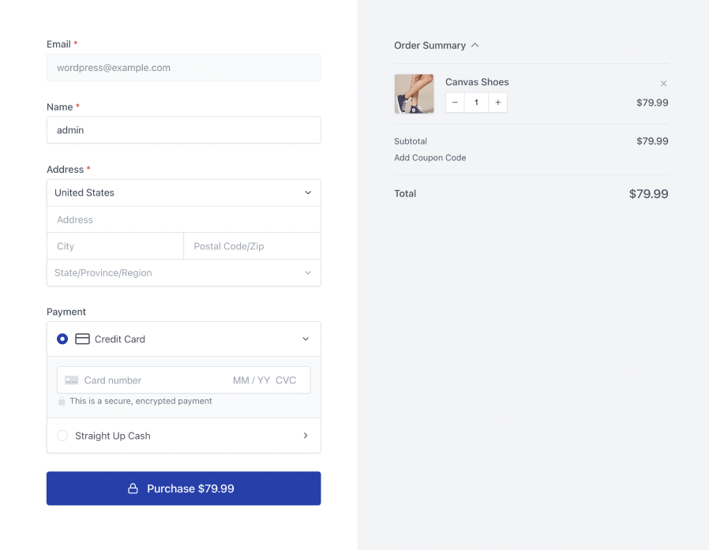Select the Credit Card radio button
The height and width of the screenshot is (550, 709).
[x=62, y=339]
